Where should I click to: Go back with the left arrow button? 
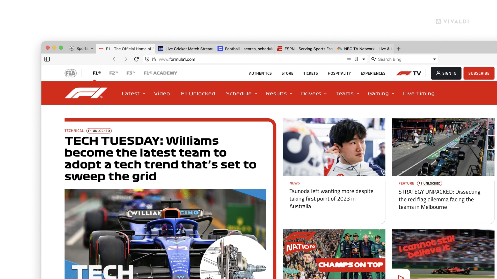114,59
